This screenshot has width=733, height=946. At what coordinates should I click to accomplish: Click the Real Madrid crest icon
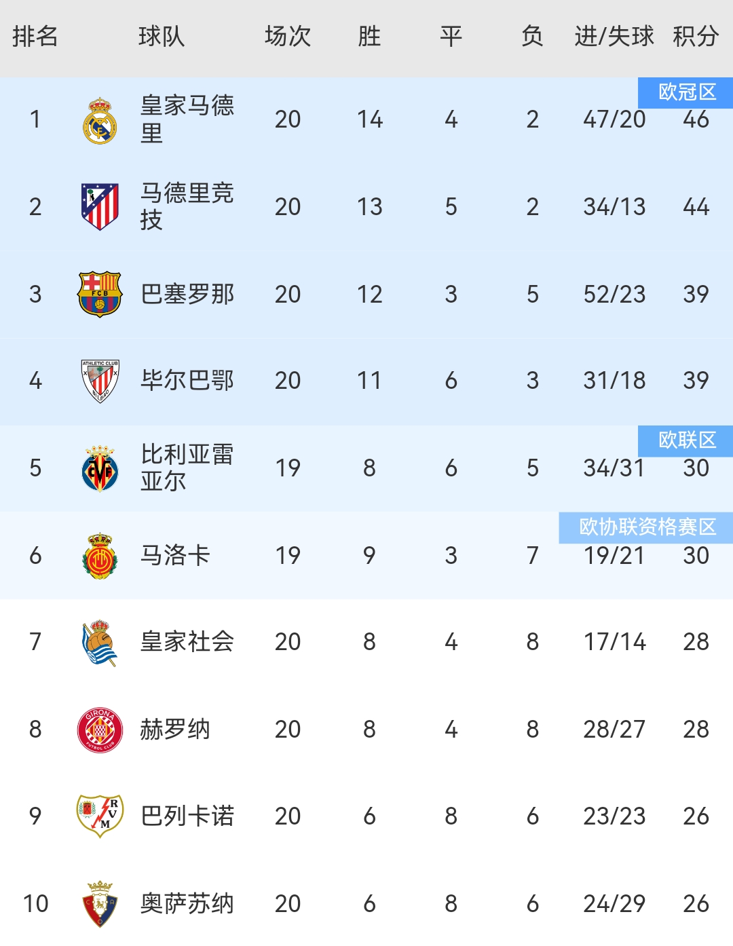[100, 120]
